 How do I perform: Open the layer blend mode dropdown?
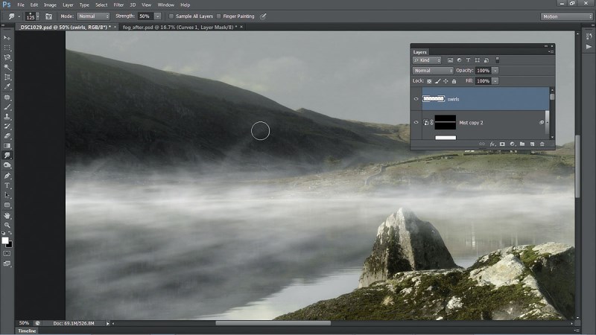433,71
